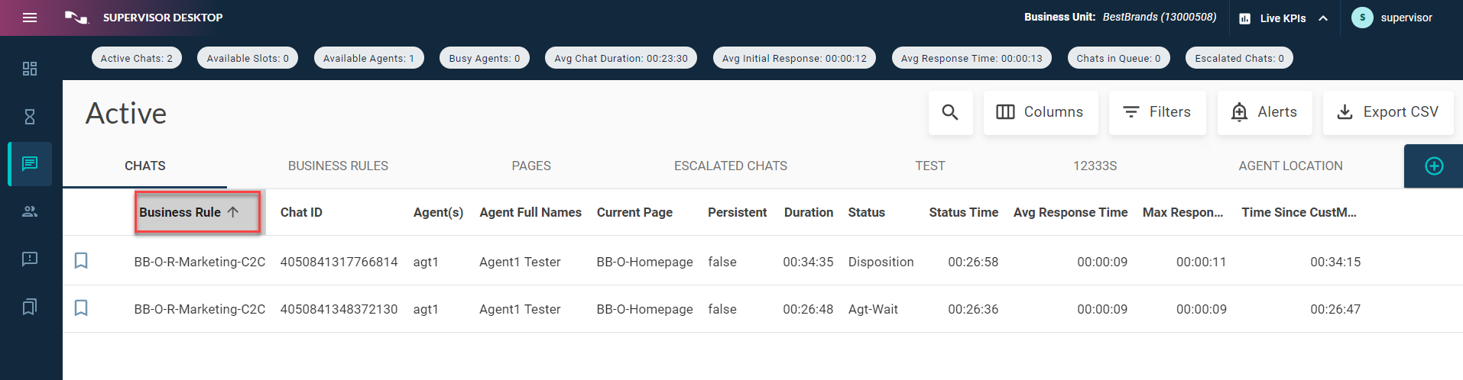
Task: Click the chat alert feedback sidebar icon
Action: (x=30, y=259)
